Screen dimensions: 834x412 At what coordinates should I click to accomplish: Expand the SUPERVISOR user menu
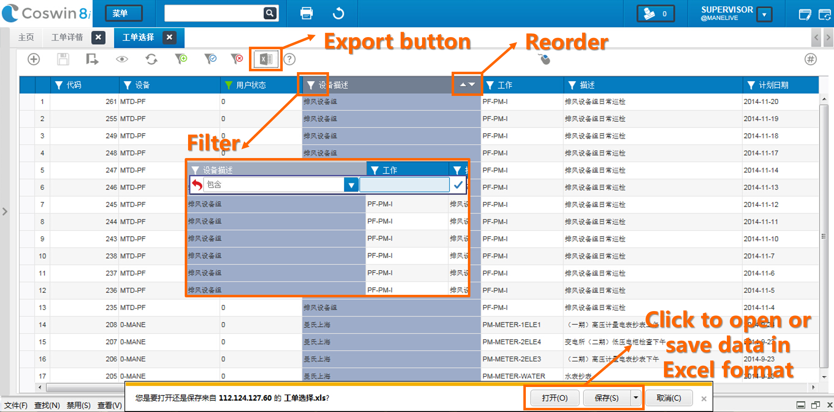click(x=764, y=14)
